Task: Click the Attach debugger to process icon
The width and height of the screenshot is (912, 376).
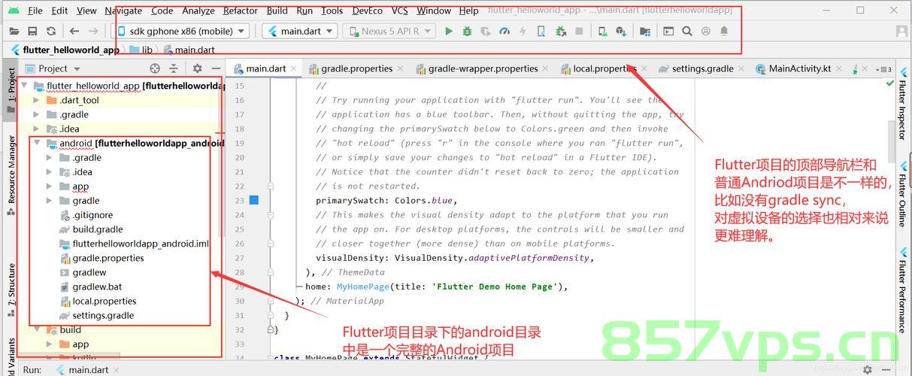Action: (x=541, y=31)
